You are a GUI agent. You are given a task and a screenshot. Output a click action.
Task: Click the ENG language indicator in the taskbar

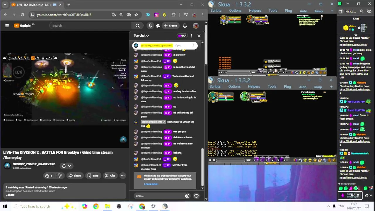point(341,206)
